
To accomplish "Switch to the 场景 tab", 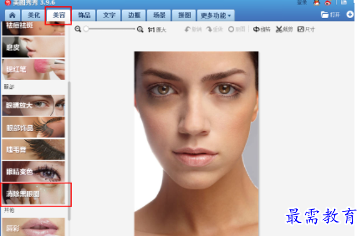I will (159, 15).
